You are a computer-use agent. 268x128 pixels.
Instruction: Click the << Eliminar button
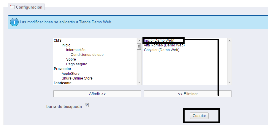coord(188,94)
